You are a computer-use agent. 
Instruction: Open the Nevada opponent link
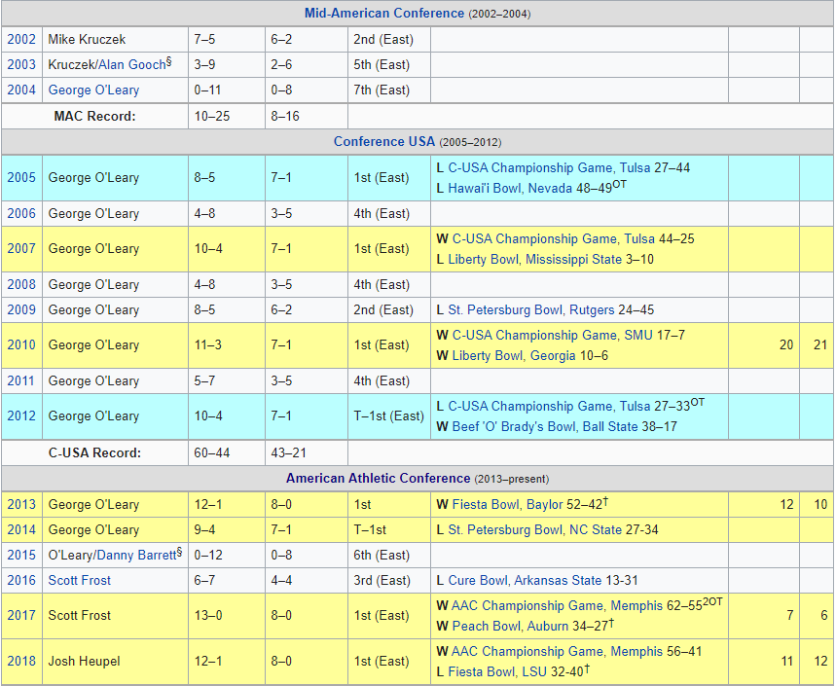550,188
